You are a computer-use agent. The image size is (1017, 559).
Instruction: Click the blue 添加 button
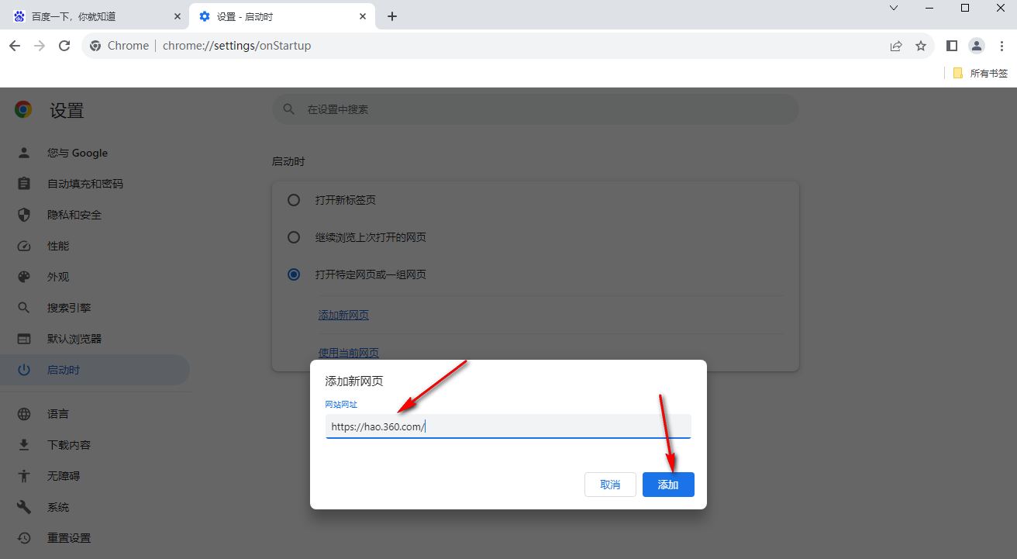[668, 485]
